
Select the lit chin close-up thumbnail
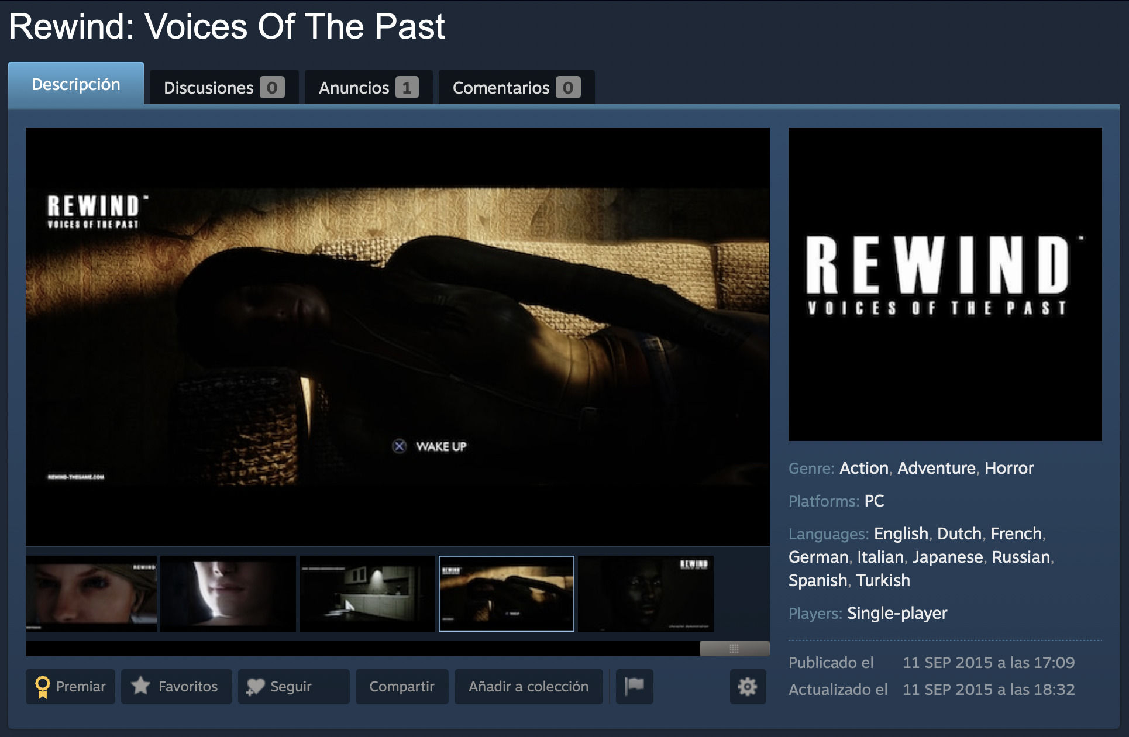click(228, 593)
